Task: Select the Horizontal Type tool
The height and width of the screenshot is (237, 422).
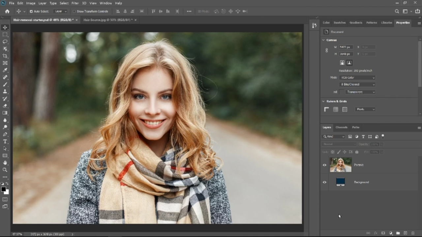Action: coord(5,142)
